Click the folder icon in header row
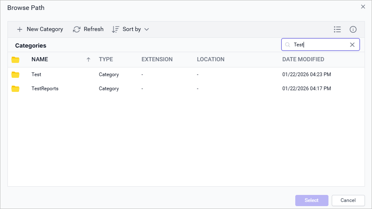Screen dimensions: 372x209 (15, 60)
